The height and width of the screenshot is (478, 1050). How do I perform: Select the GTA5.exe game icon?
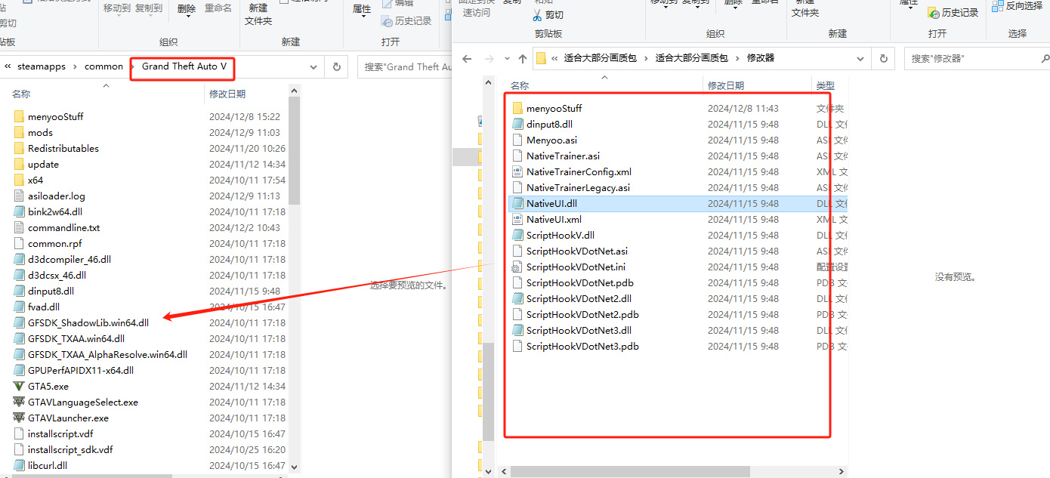tap(19, 386)
